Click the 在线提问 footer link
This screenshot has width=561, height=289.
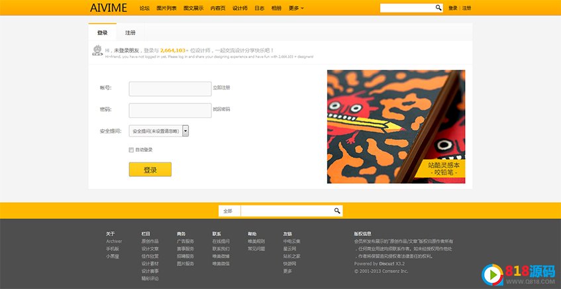221,241
